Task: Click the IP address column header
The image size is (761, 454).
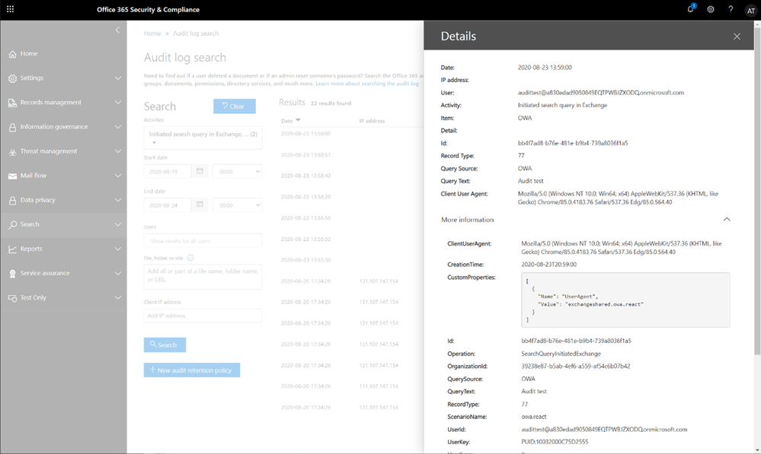Action: coord(372,121)
